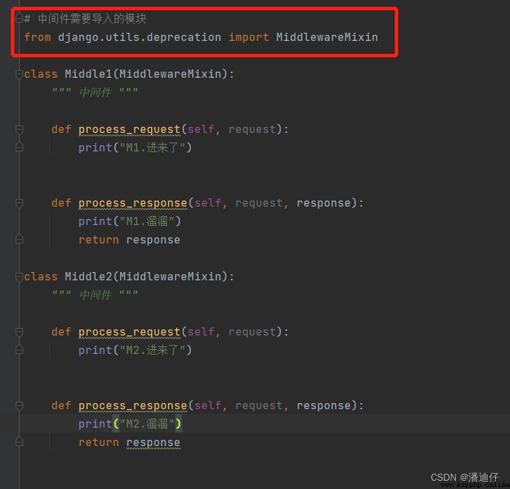Click the class name "Middle2"
510x489 pixels.
[89, 277]
